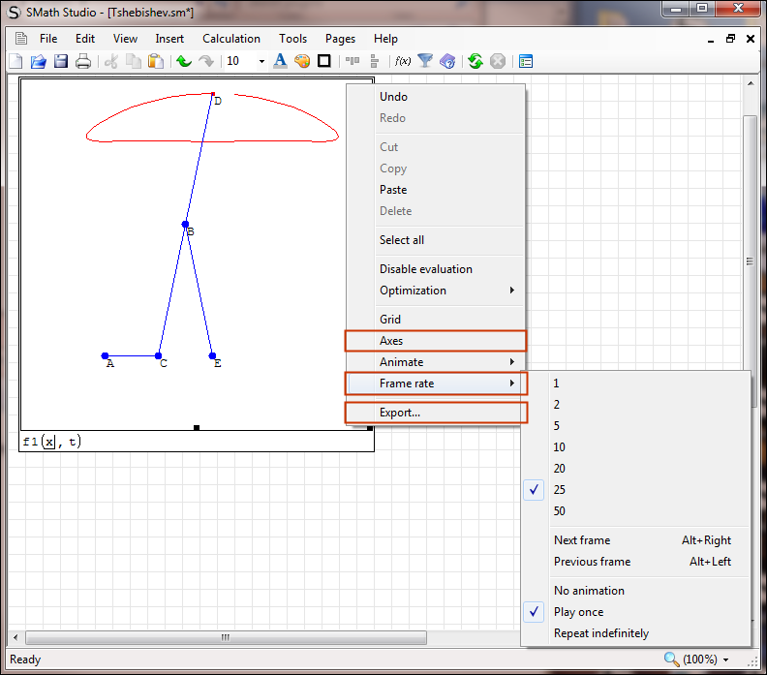Click the New document icon
Image resolution: width=767 pixels, height=675 pixels.
15,61
